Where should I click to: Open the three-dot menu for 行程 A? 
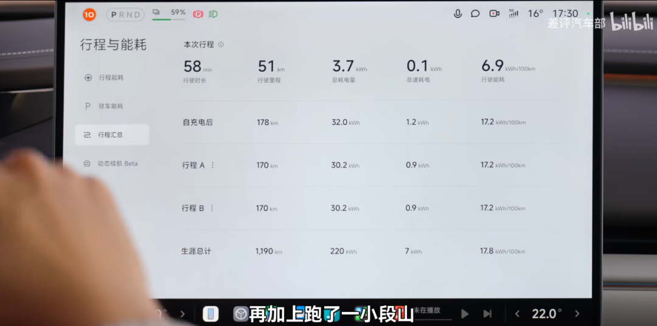pyautogui.click(x=212, y=165)
